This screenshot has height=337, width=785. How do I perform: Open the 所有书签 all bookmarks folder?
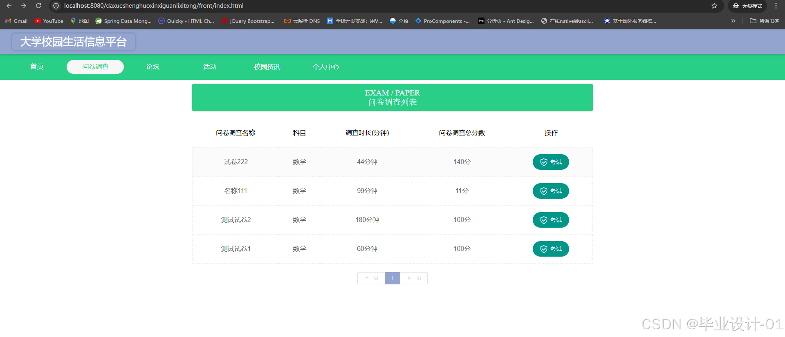(x=765, y=21)
